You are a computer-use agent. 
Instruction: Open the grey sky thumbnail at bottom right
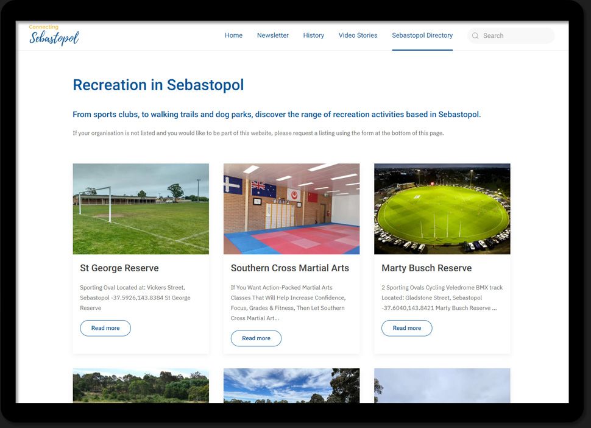coord(442,386)
